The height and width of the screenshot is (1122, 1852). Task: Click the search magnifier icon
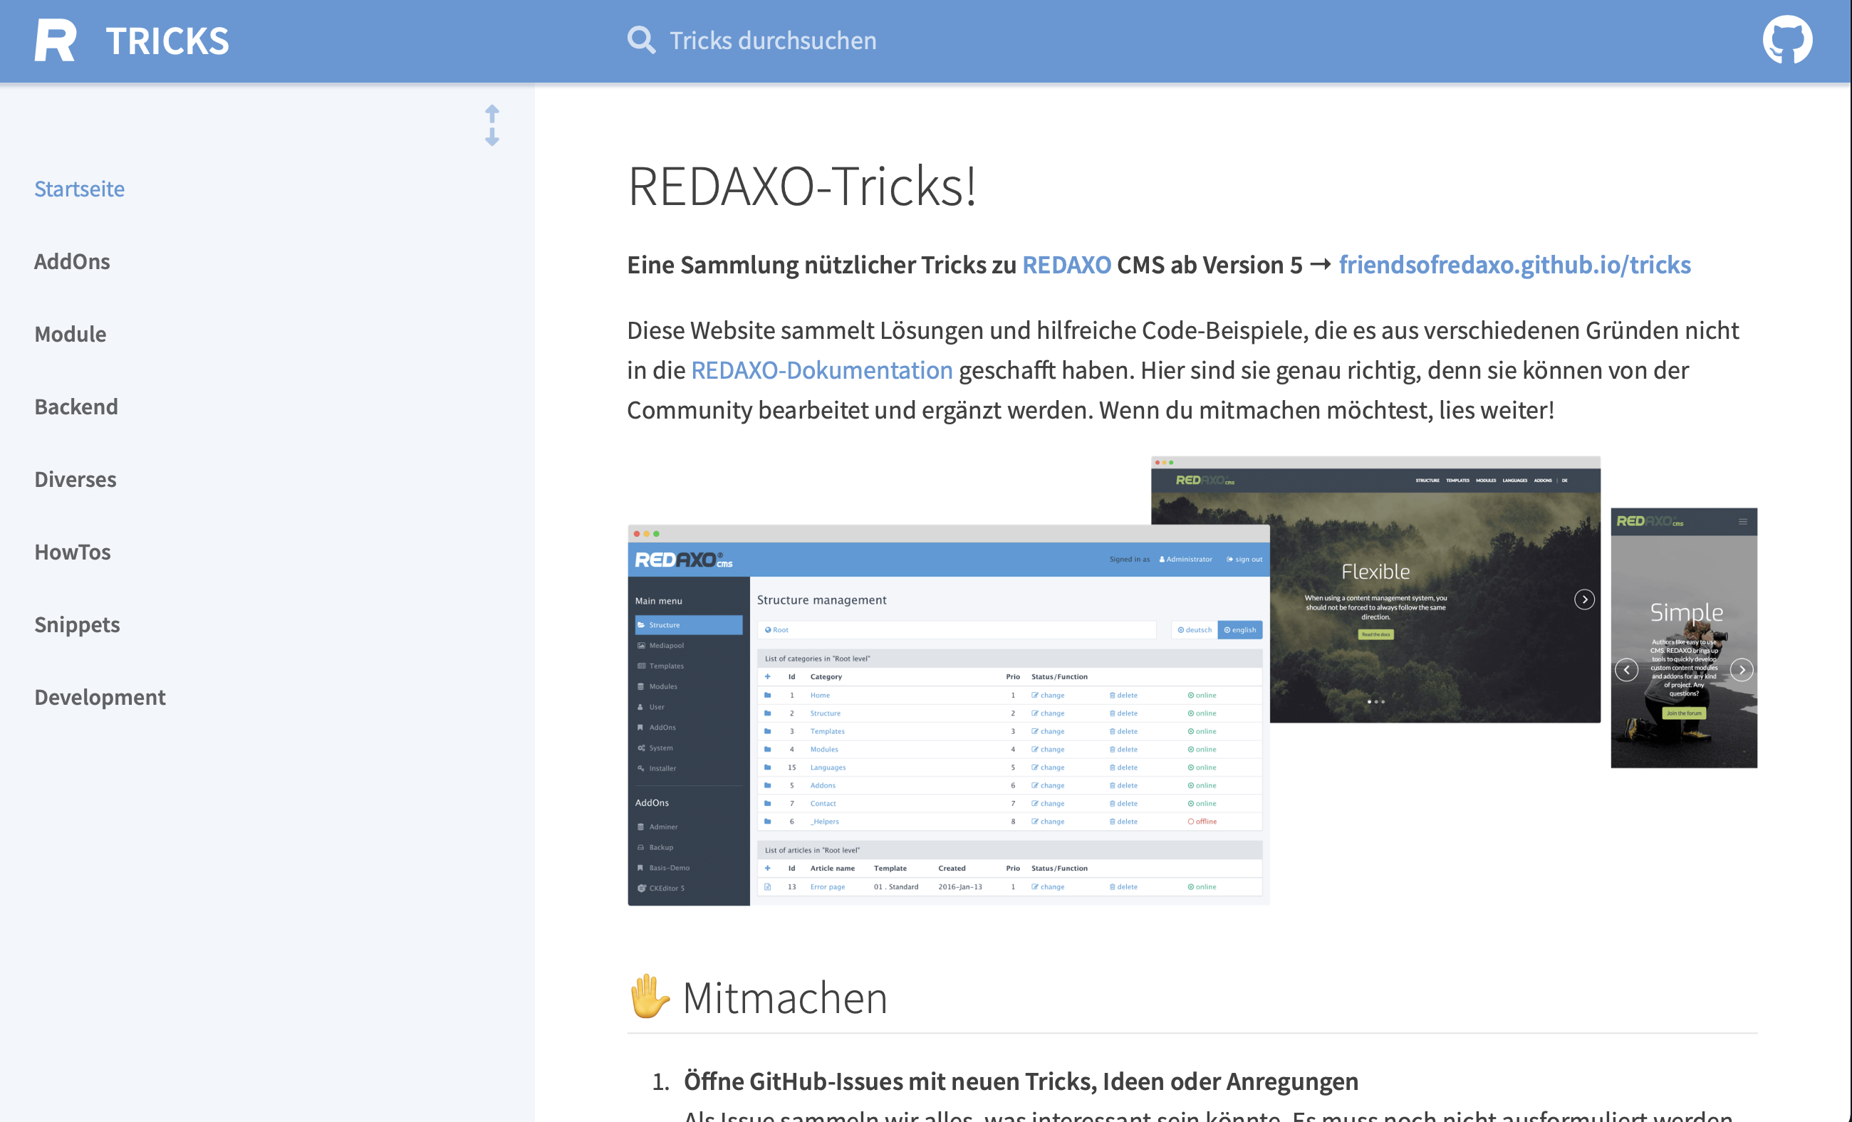[x=641, y=40]
